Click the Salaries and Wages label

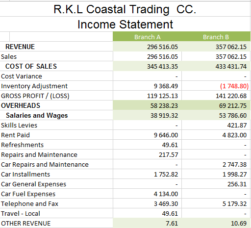point(37,116)
